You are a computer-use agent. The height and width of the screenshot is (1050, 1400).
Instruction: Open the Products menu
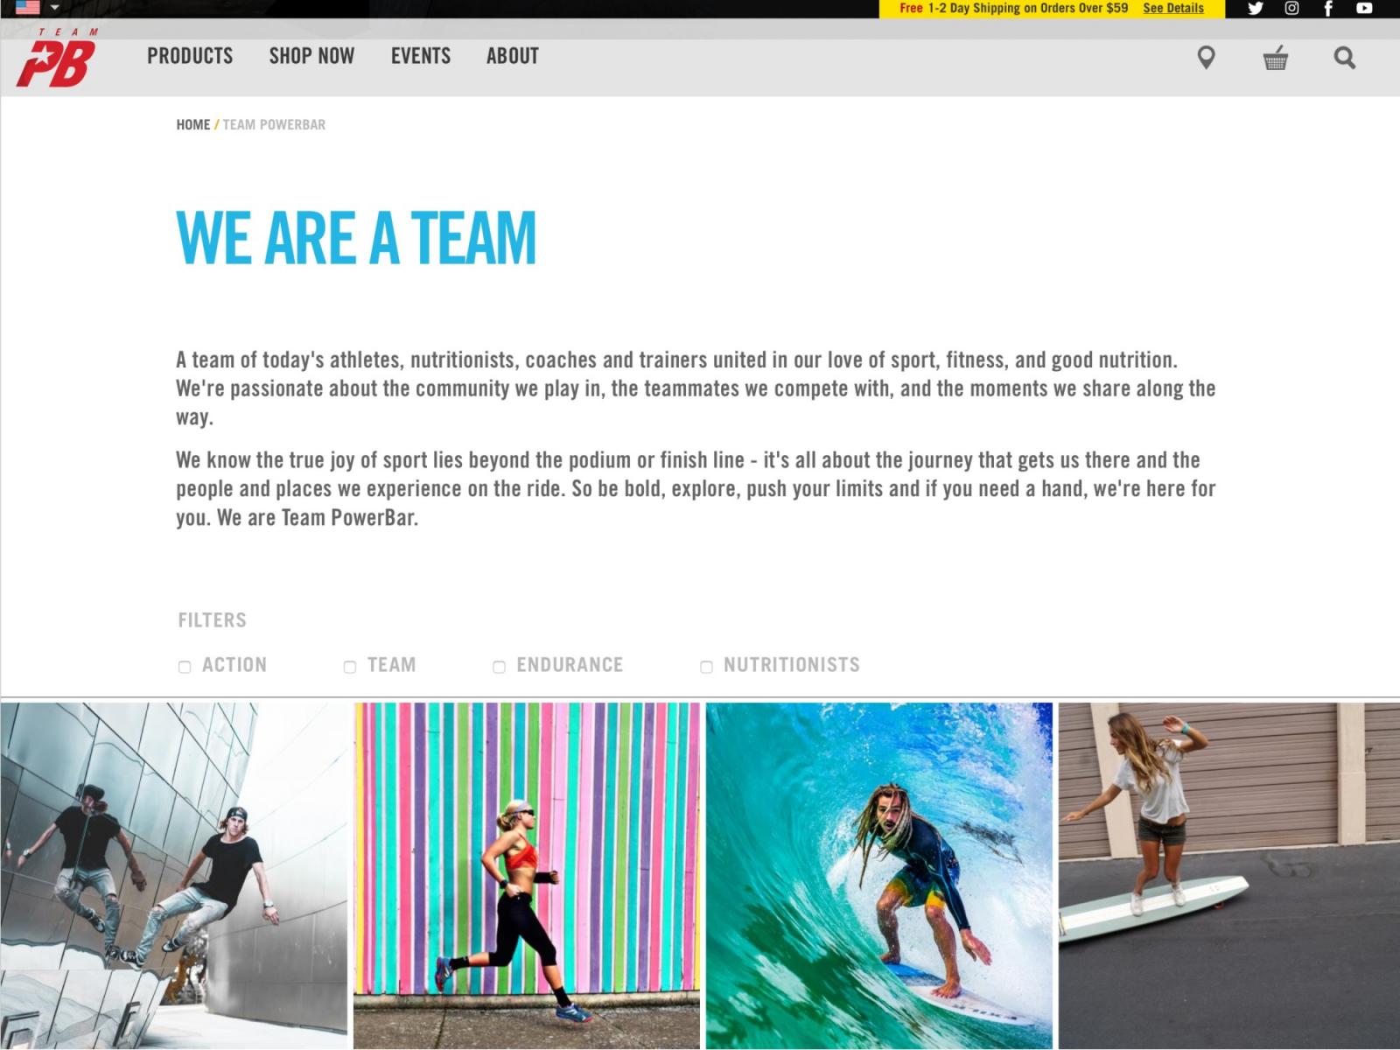[190, 56]
